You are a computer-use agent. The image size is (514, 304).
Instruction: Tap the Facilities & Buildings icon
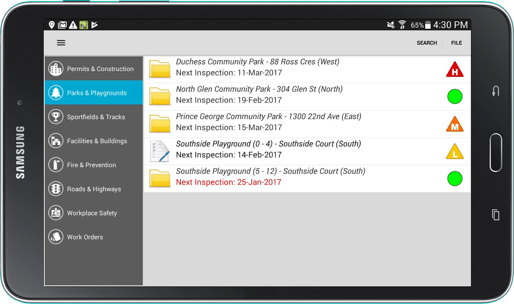(x=56, y=141)
